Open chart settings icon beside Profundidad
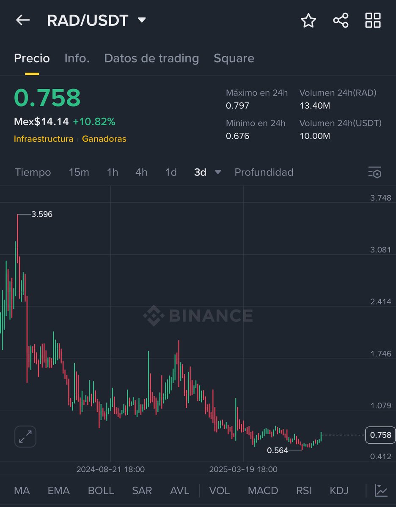Viewport: 396px width, 507px height. 375,172
